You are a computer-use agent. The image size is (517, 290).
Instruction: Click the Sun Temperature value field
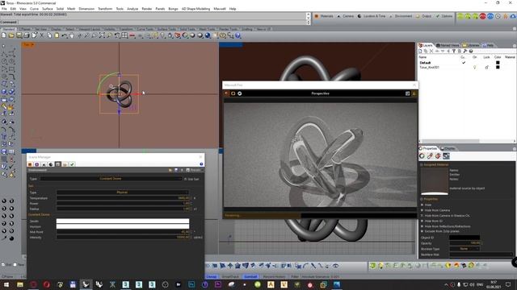click(124, 198)
